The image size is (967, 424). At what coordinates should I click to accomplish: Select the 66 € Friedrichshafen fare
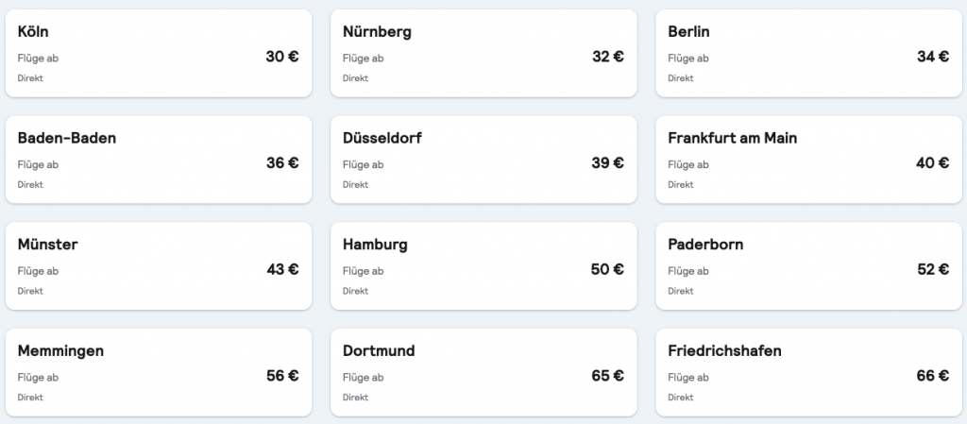coord(932,375)
